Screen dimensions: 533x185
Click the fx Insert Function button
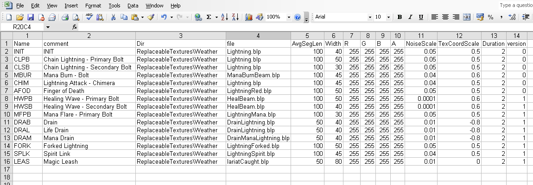[x=75, y=27]
